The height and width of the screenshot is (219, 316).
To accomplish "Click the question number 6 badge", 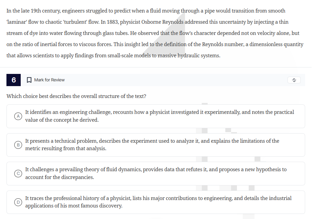I will tap(13, 80).
